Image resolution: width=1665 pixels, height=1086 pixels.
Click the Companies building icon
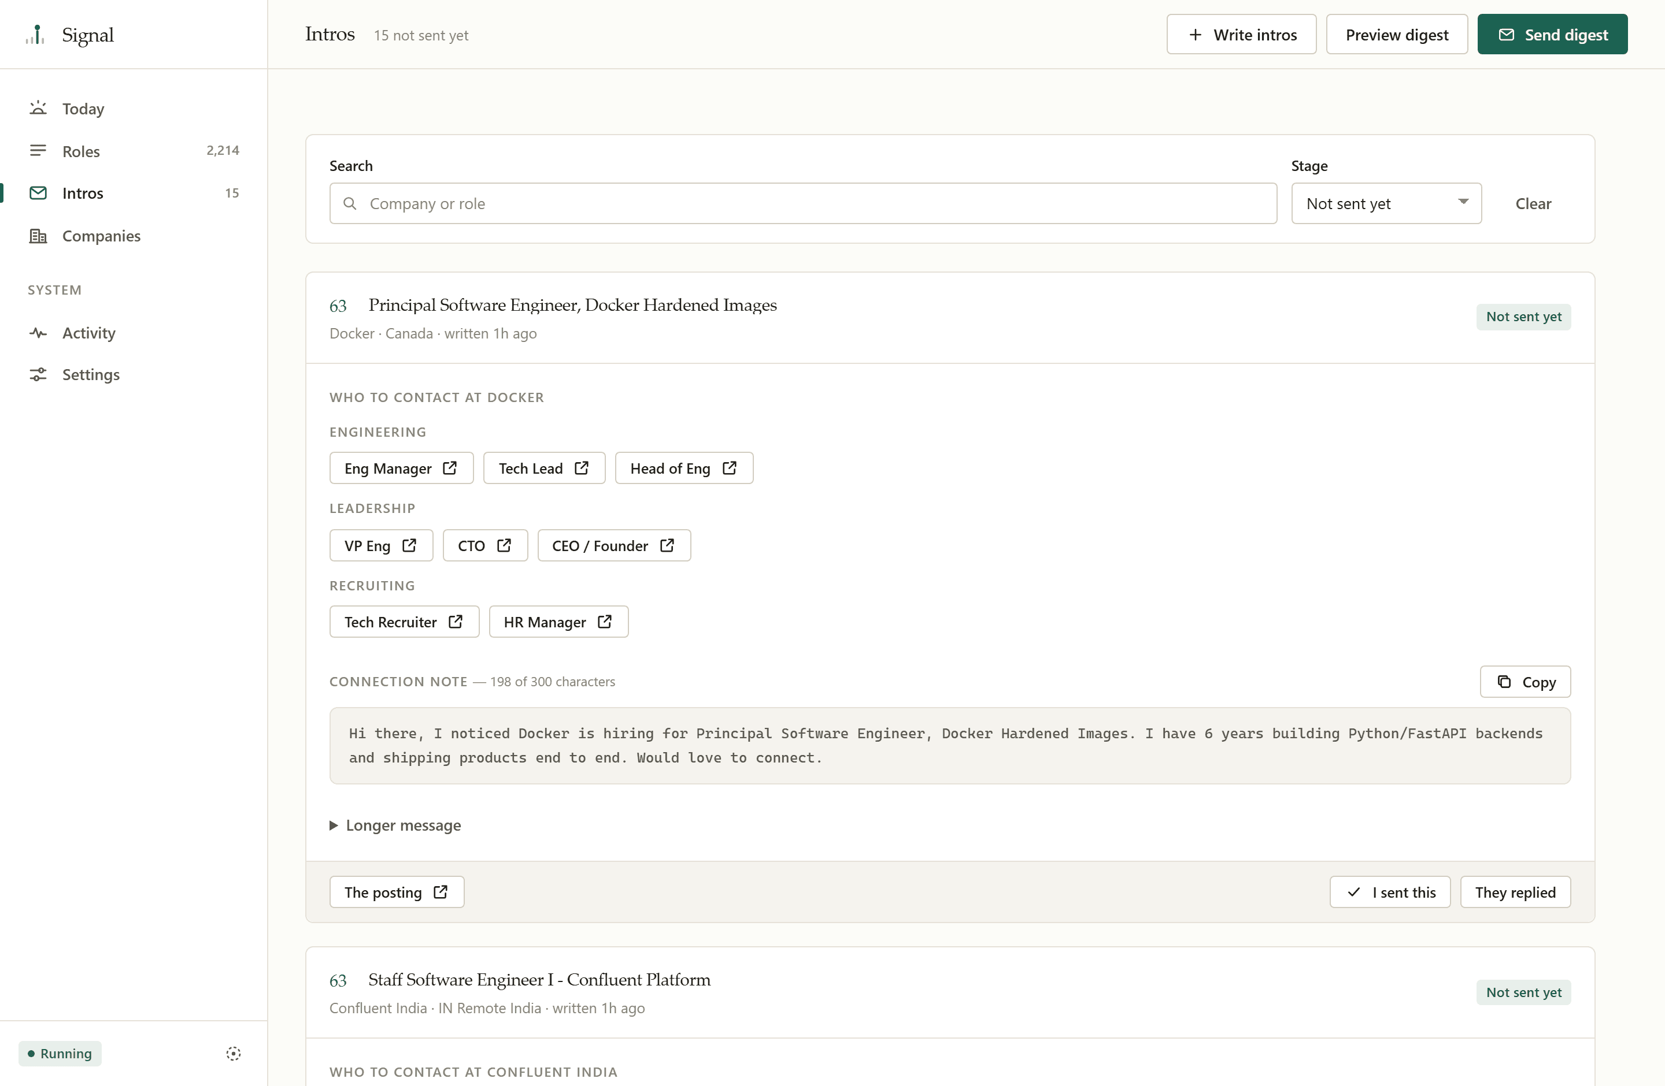[38, 236]
